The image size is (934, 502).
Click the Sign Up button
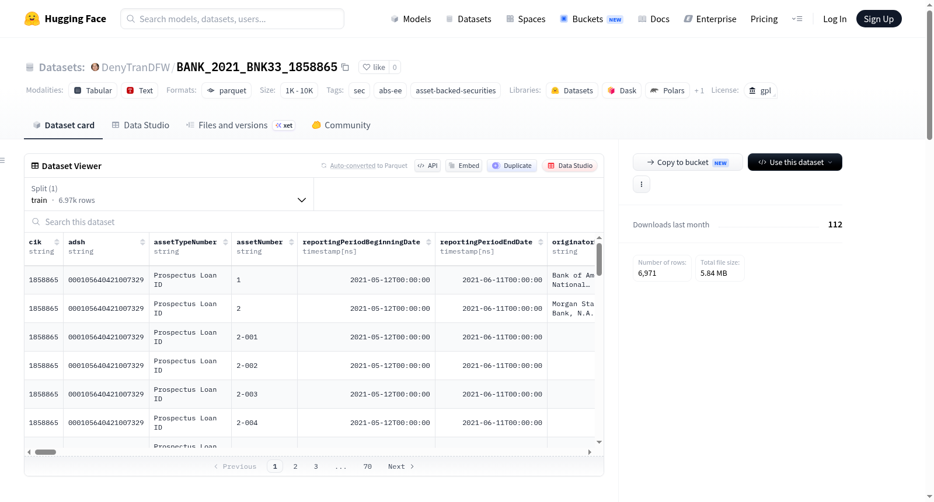(879, 19)
